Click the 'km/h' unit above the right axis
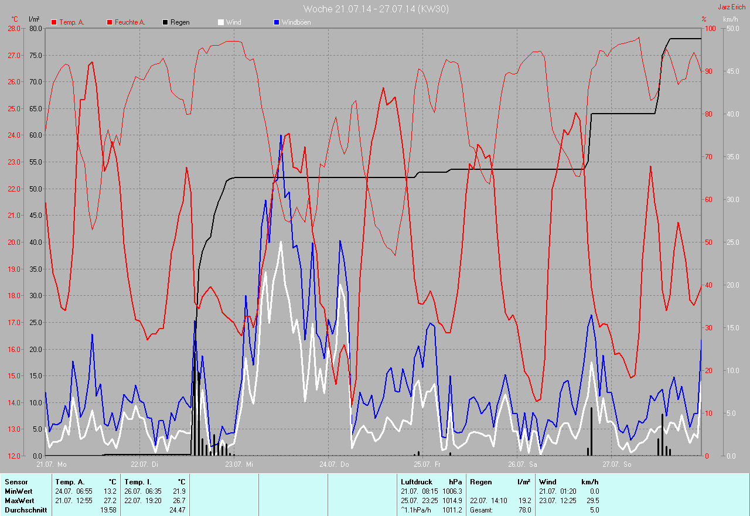 pos(731,19)
